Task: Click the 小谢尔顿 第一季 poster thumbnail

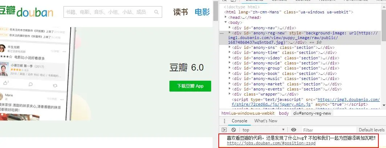Action: point(4,69)
